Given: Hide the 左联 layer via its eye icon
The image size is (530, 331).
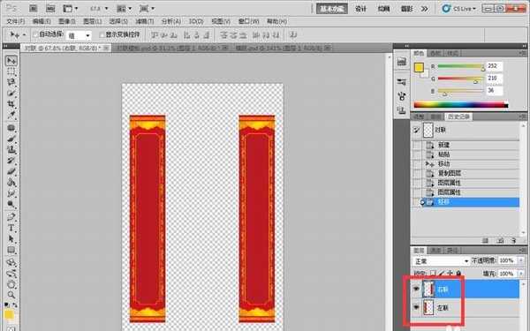Looking at the screenshot, I should [x=416, y=307].
